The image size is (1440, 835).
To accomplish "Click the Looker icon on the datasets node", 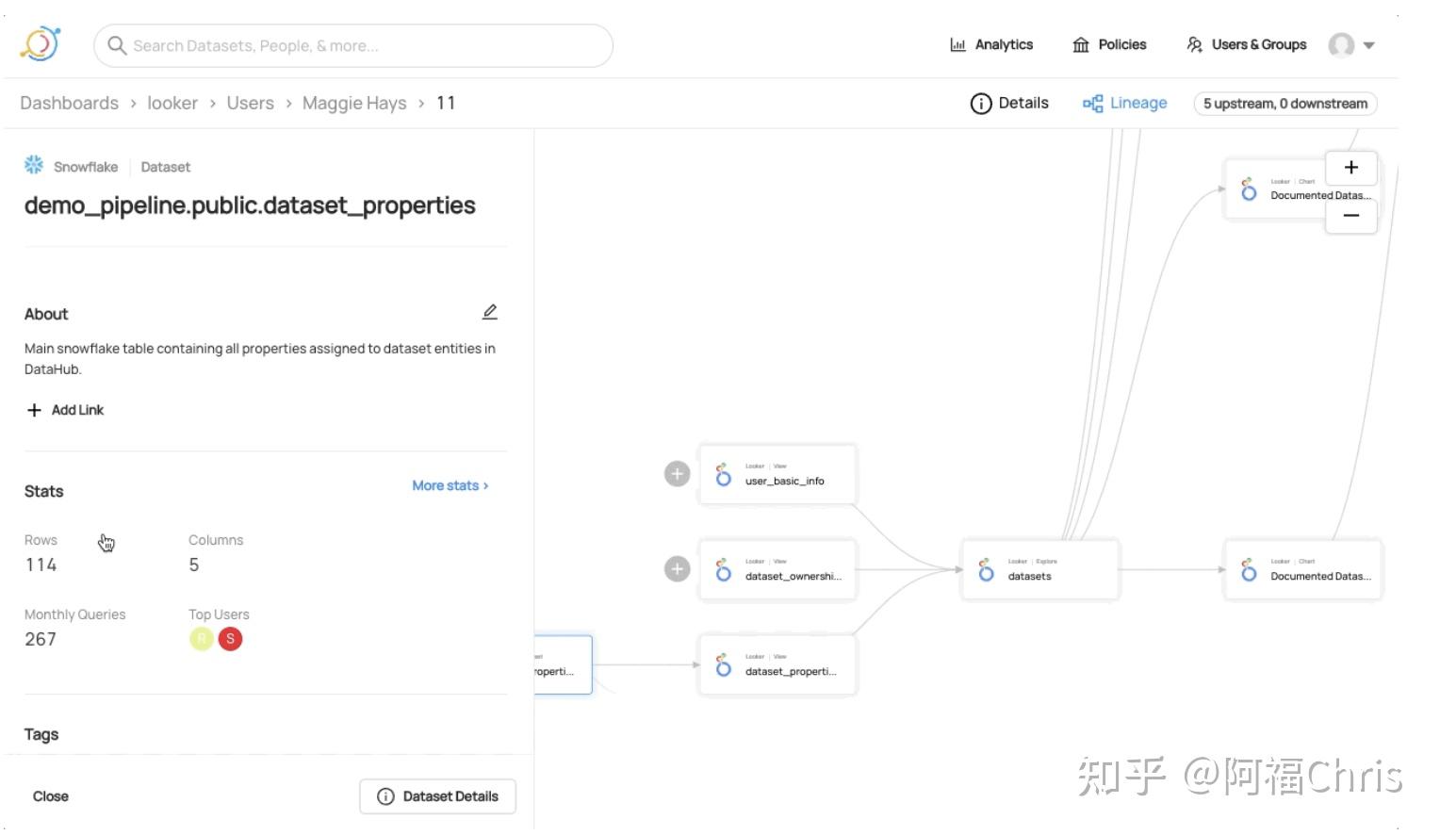I will point(986,568).
